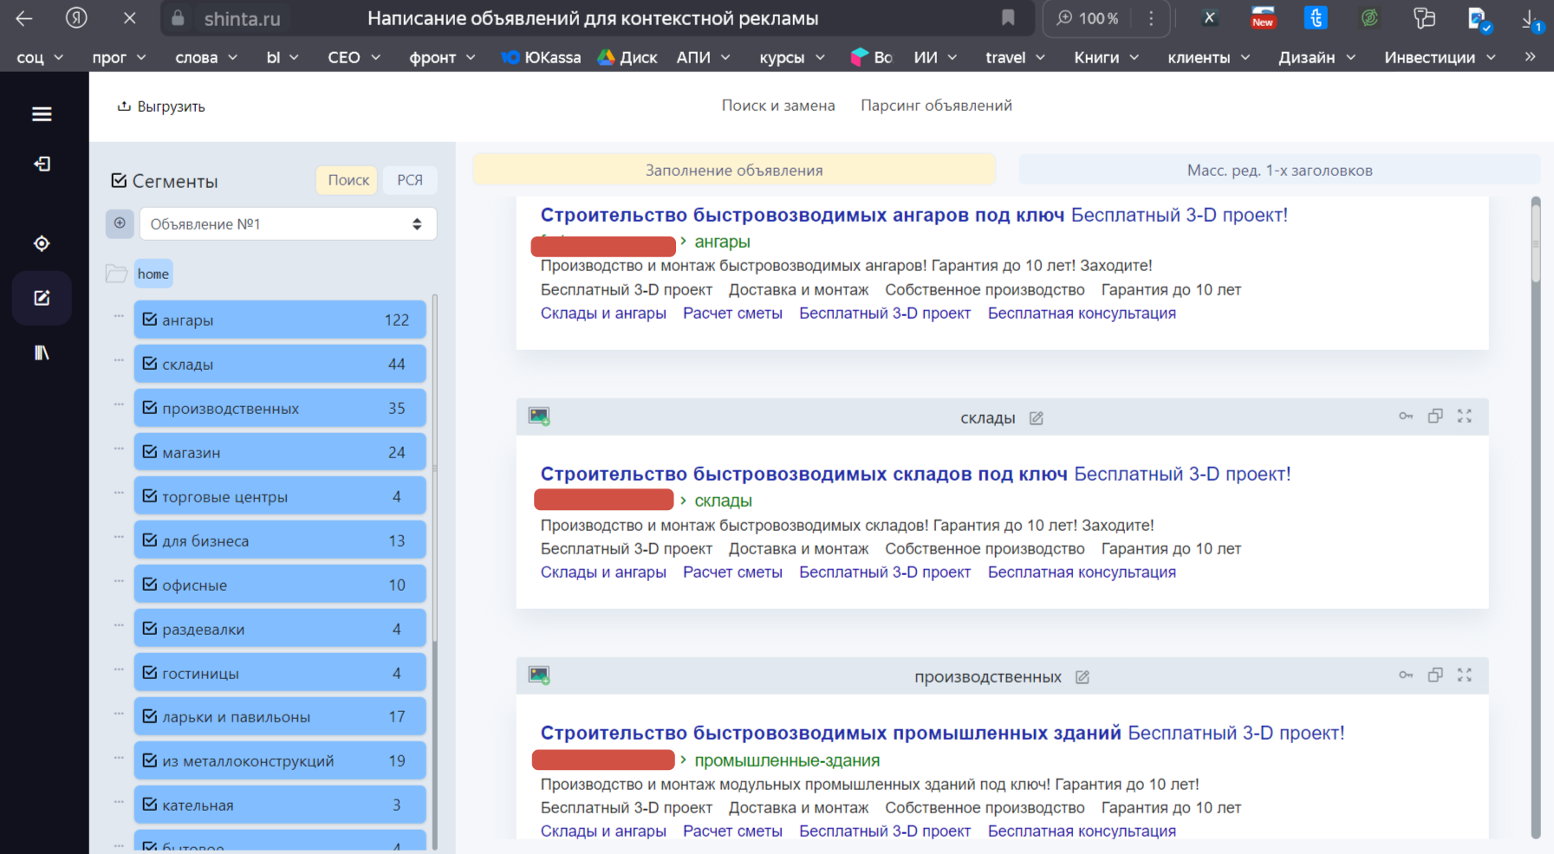Select the из металлоконструкций segment row
The width and height of the screenshot is (1554, 854).
[280, 760]
